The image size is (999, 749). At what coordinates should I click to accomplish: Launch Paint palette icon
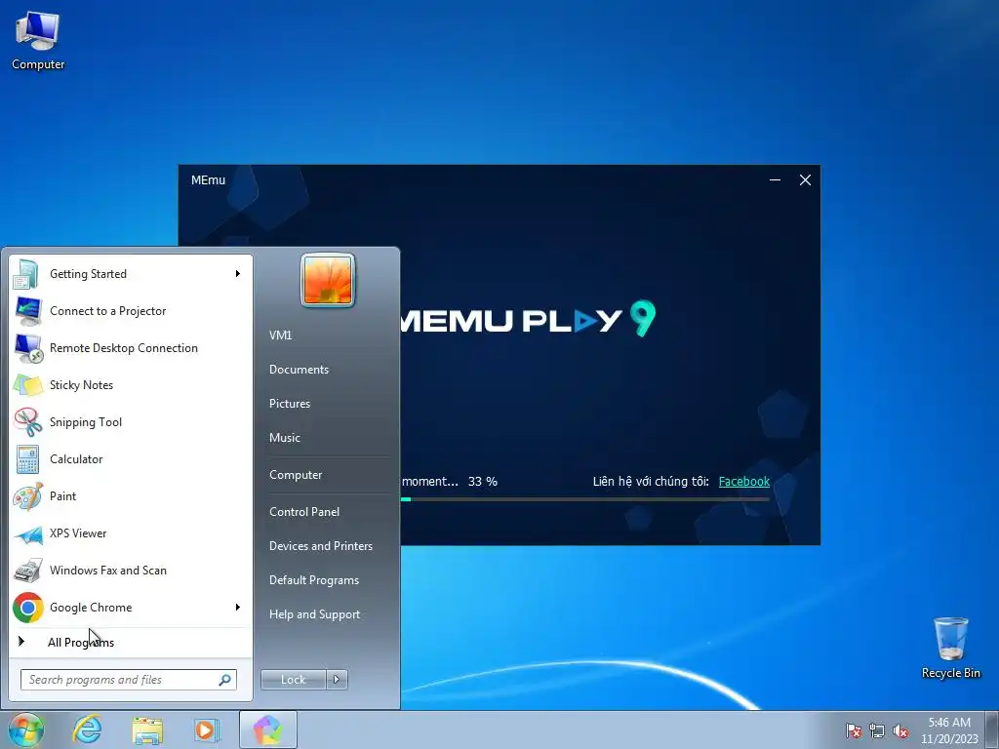[x=28, y=496]
